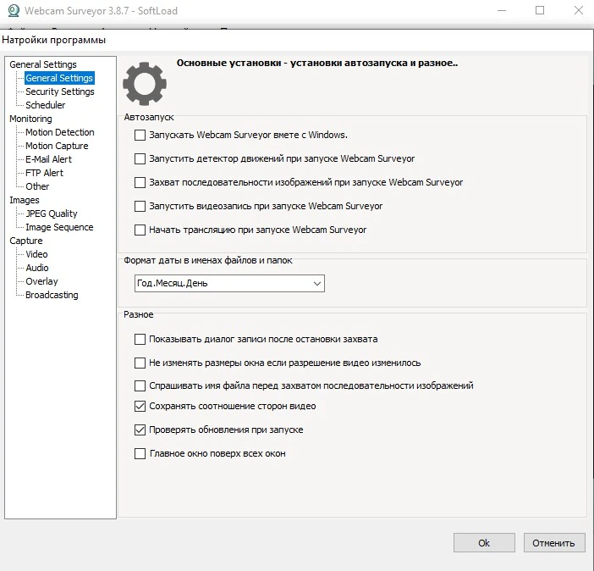Screen dimensions: 594x571
Task: Open Security Settings in the tree
Action: pyautogui.click(x=60, y=91)
